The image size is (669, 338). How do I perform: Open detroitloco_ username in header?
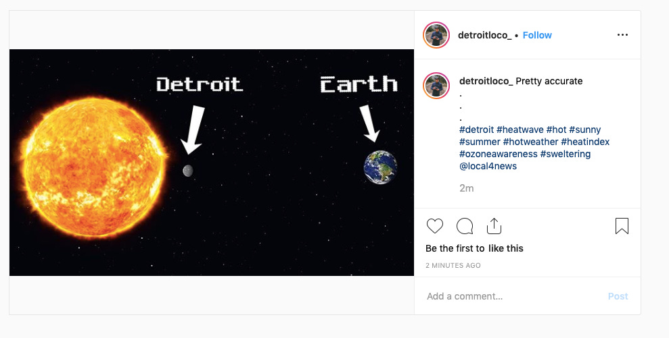pyautogui.click(x=484, y=35)
